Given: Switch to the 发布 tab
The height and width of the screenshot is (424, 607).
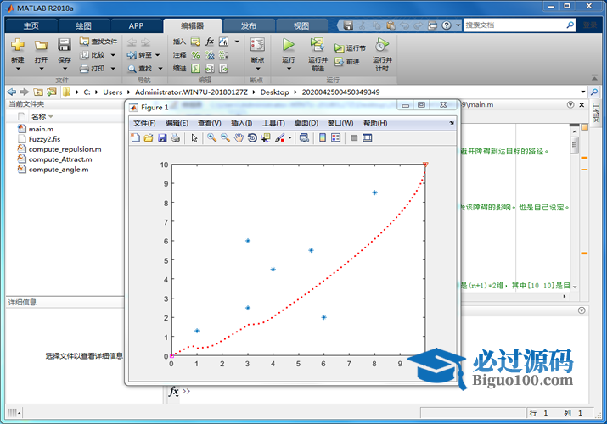Looking at the screenshot, I should tap(249, 26).
